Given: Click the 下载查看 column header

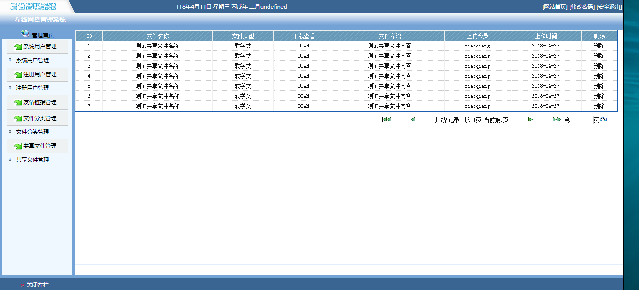Looking at the screenshot, I should [304, 36].
